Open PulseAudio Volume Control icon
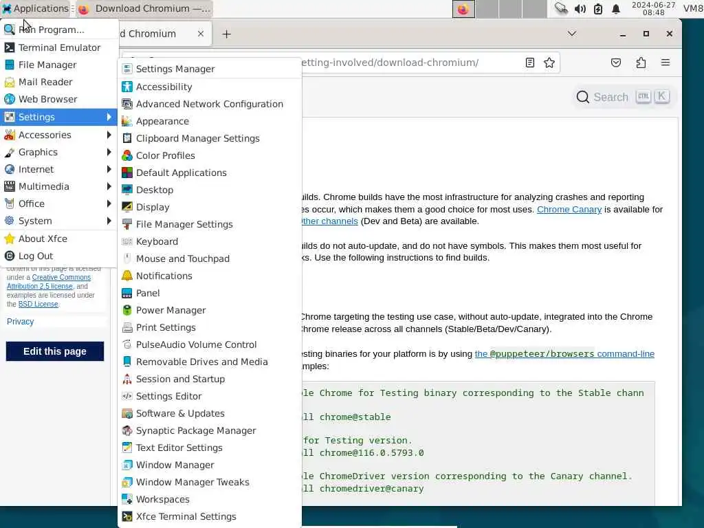The image size is (704, 528). 127,344
